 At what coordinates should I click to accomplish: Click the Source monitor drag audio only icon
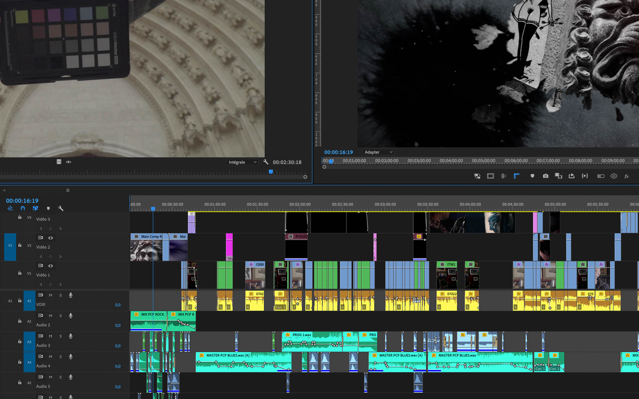click(x=69, y=162)
